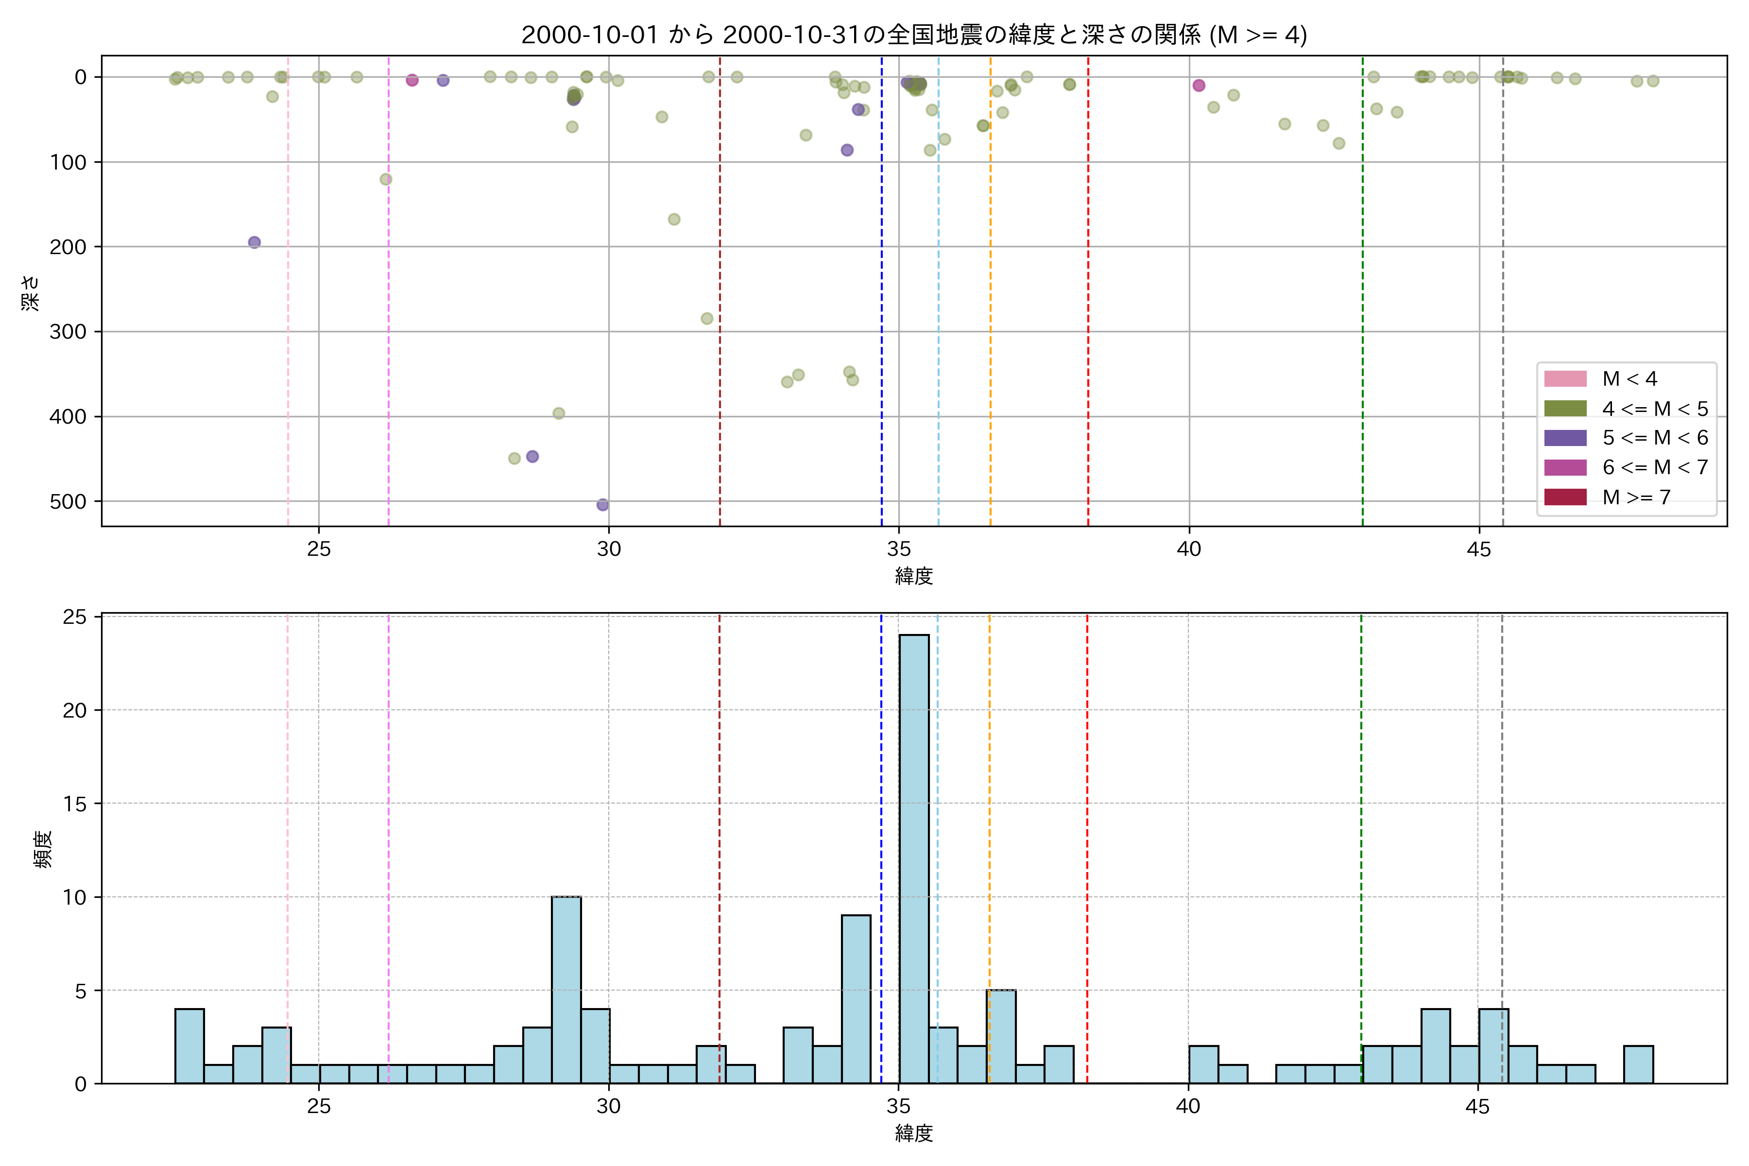Click the magenta point near latitude 40
This screenshot has height=1166, width=1749.
tap(1199, 86)
